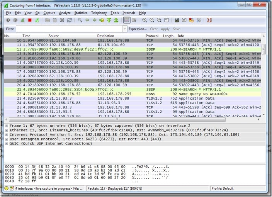
Task: Open the Analyze menu
Action: click(x=65, y=13)
